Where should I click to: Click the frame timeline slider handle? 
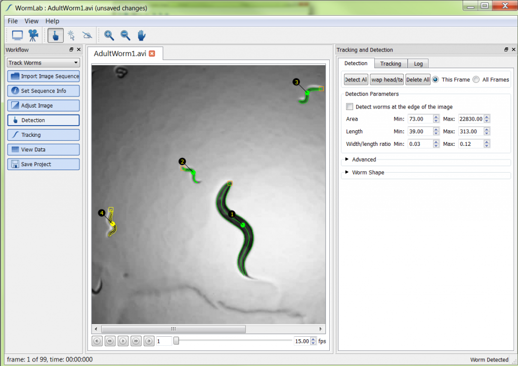pos(176,341)
